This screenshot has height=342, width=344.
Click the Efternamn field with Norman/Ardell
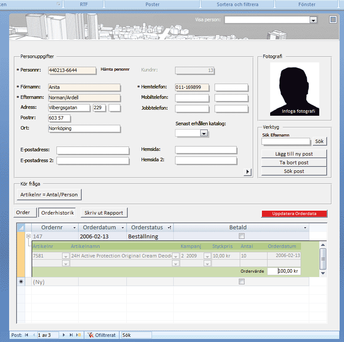click(x=84, y=98)
